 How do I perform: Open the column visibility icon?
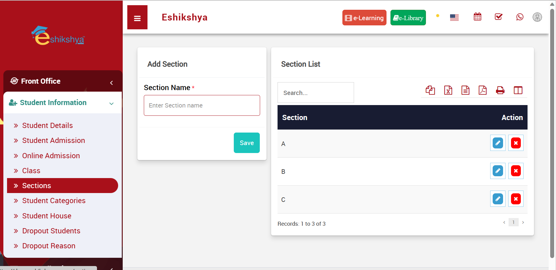coord(518,90)
